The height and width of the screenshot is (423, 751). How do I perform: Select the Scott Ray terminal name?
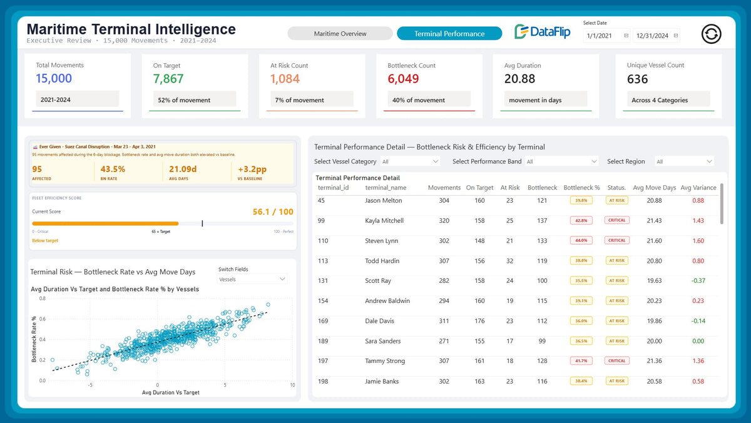pyautogui.click(x=378, y=281)
